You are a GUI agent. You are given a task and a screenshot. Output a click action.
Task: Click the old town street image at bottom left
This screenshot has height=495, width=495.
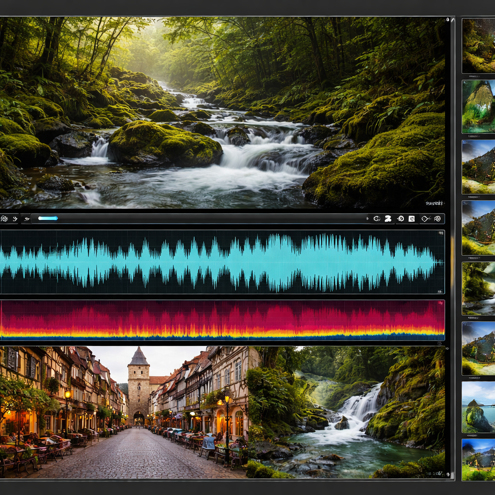click(x=123, y=412)
